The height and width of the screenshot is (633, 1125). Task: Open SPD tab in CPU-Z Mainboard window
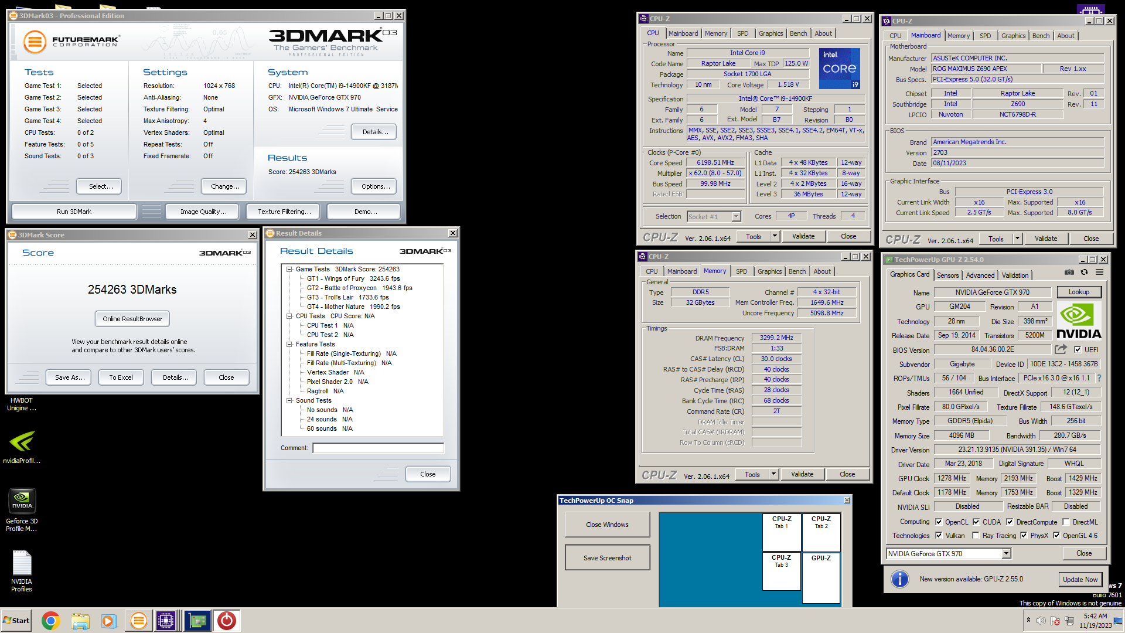coord(985,36)
